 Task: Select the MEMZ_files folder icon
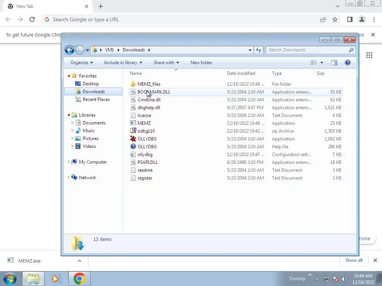click(x=133, y=84)
